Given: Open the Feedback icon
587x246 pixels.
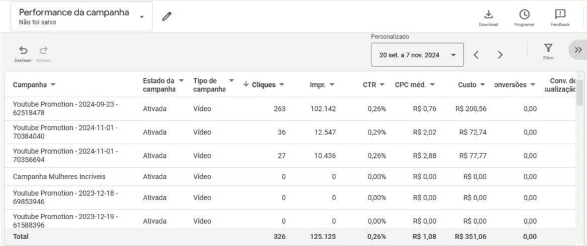Looking at the screenshot, I should (559, 15).
